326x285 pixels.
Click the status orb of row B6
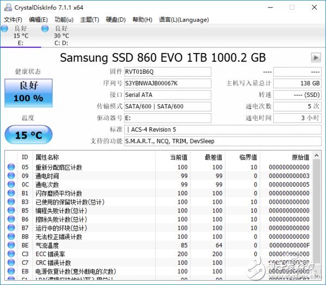[11, 219]
